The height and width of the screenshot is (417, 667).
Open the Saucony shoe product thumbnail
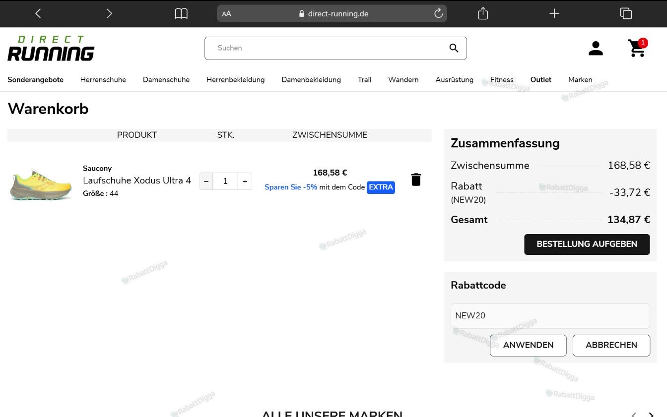click(41, 184)
